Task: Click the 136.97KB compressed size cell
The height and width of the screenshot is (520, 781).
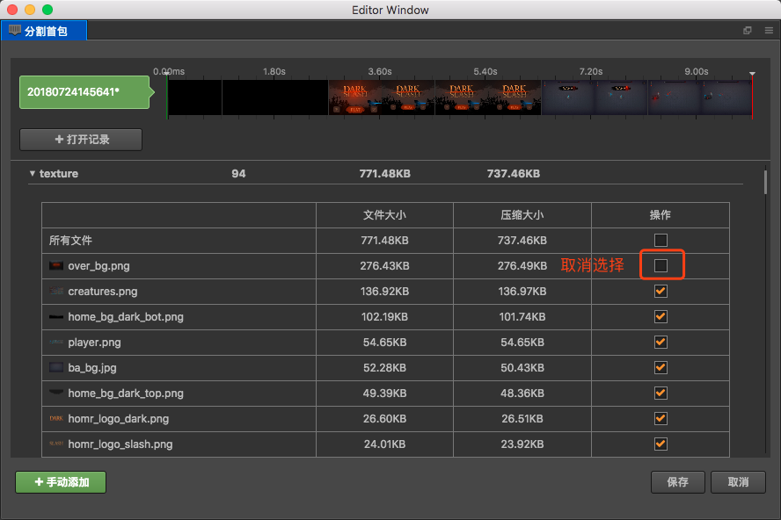Action: (x=522, y=291)
